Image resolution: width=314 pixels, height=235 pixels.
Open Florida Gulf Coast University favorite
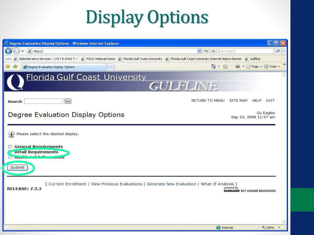[x=140, y=59]
